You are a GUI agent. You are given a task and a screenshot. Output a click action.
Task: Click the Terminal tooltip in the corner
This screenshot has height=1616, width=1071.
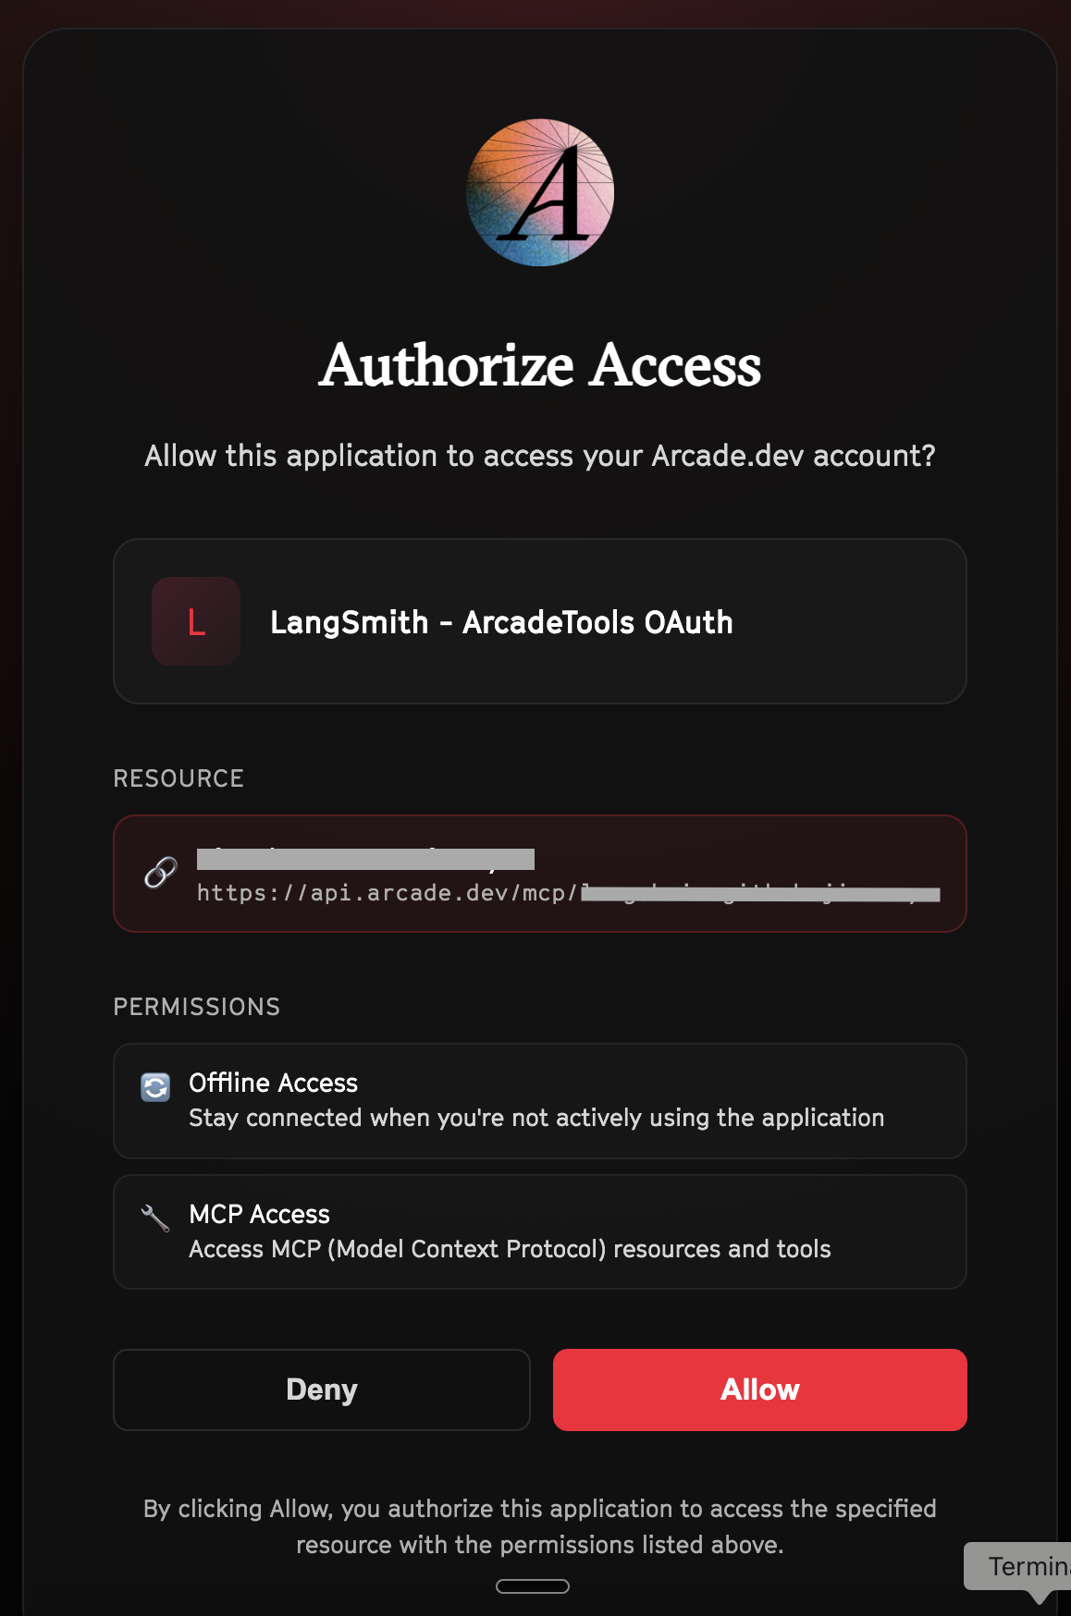coord(1027,1567)
